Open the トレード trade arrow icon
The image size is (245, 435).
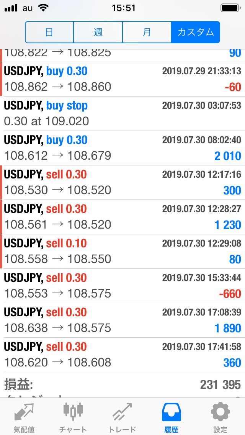pyautogui.click(x=122, y=413)
